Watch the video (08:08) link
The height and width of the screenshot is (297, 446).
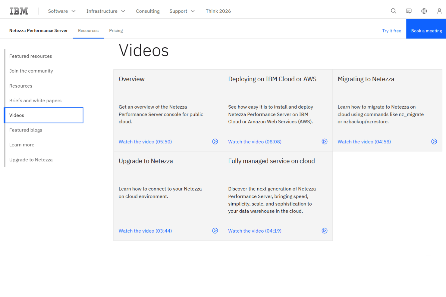coord(255,142)
